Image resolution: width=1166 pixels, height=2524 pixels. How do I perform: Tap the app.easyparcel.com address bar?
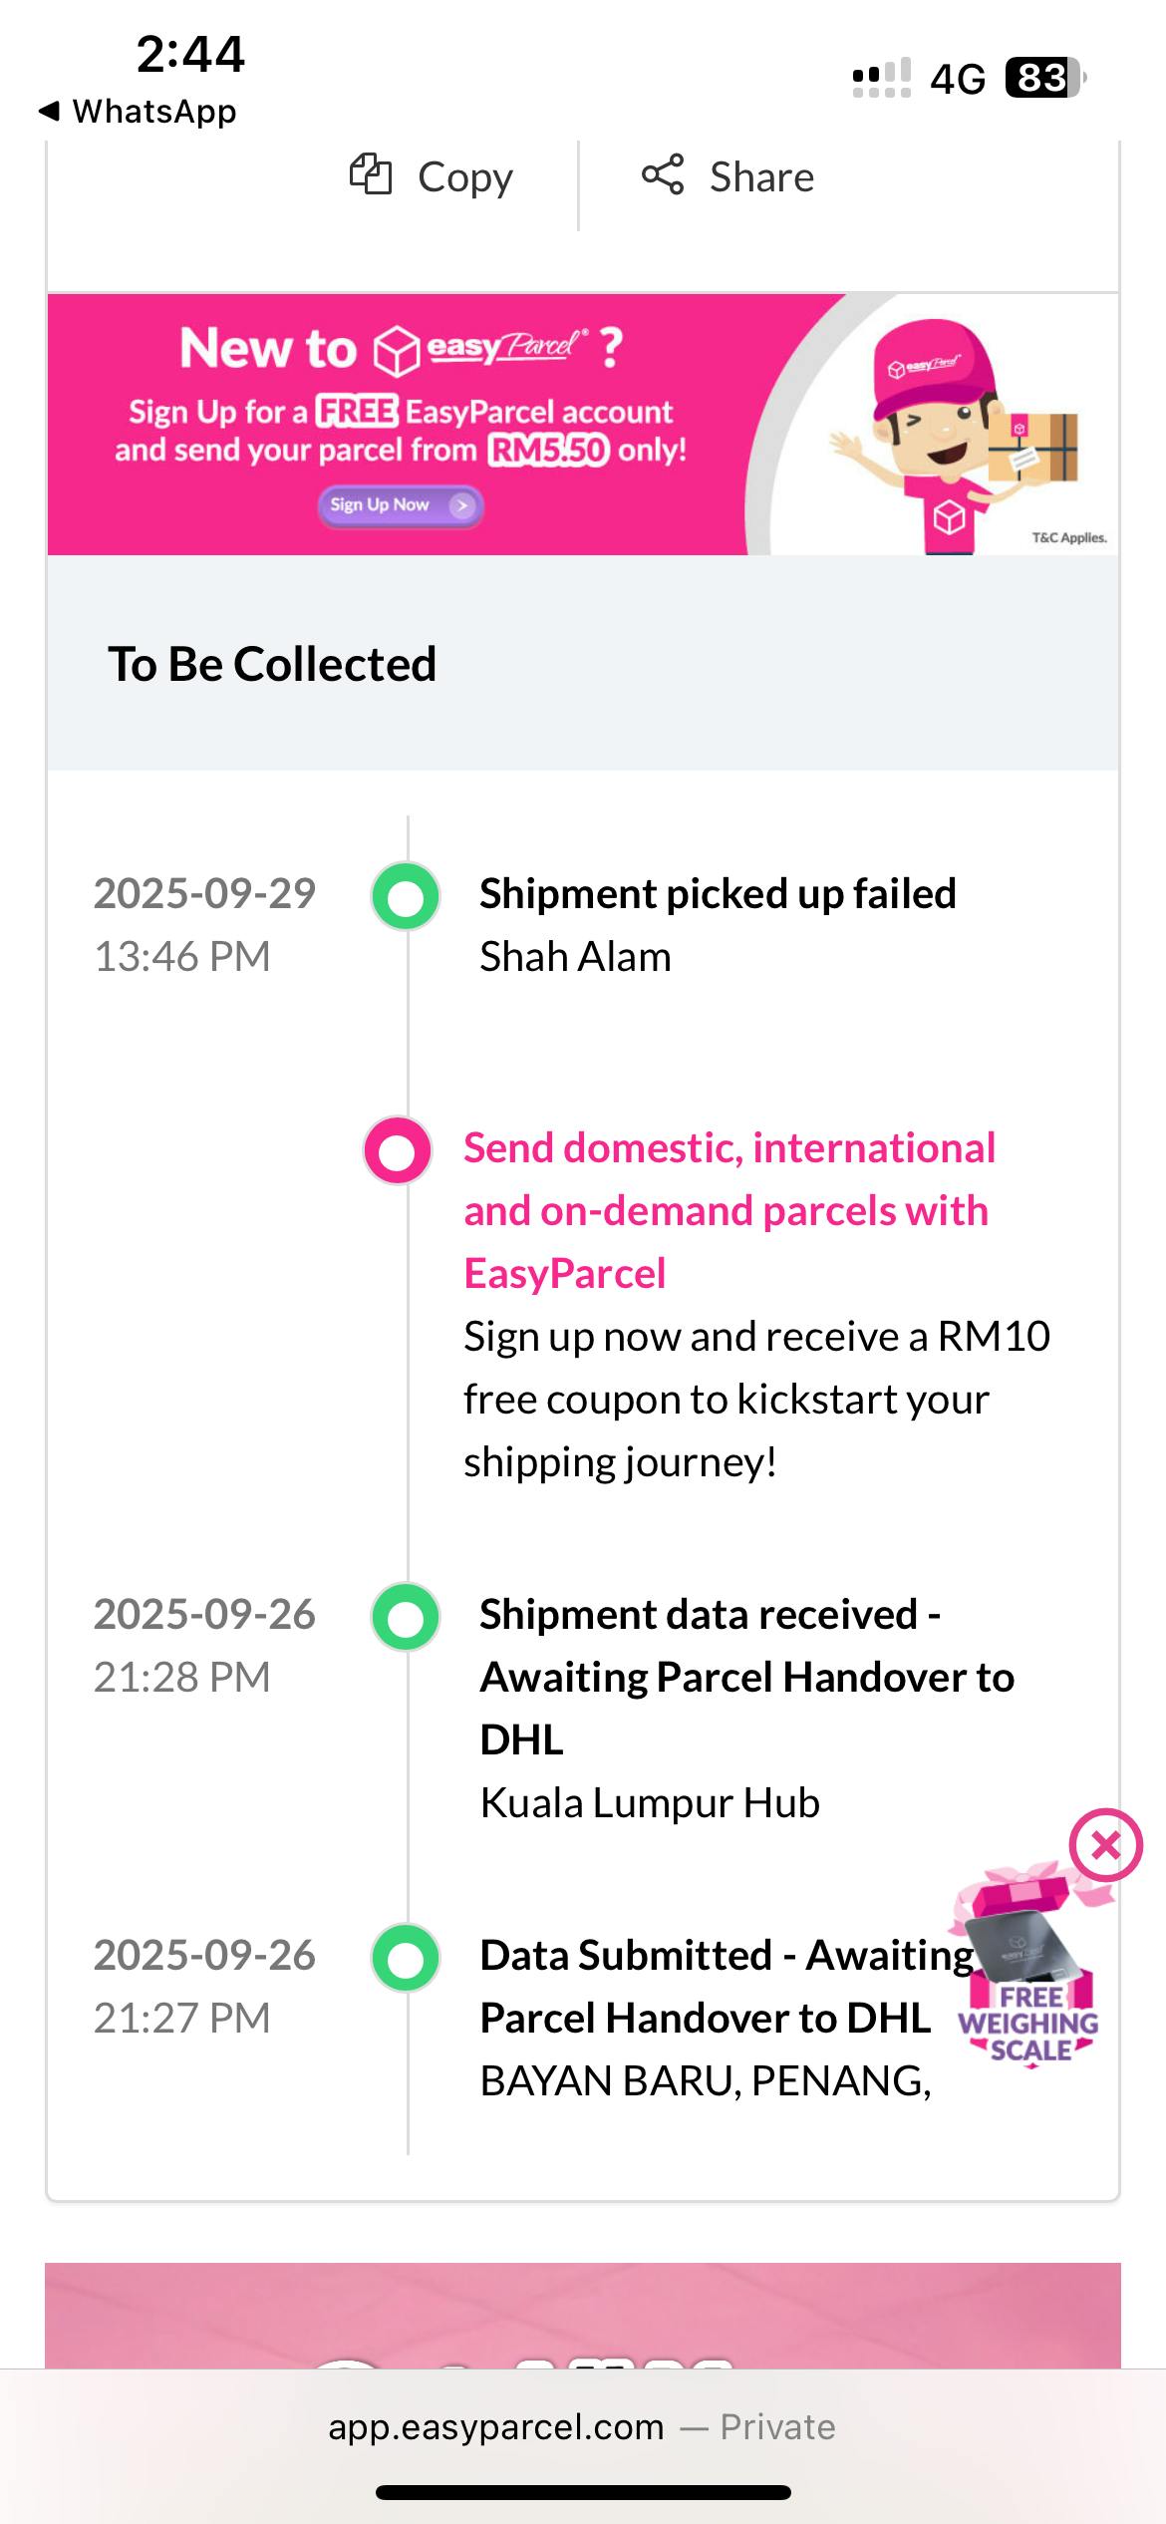(x=582, y=2426)
